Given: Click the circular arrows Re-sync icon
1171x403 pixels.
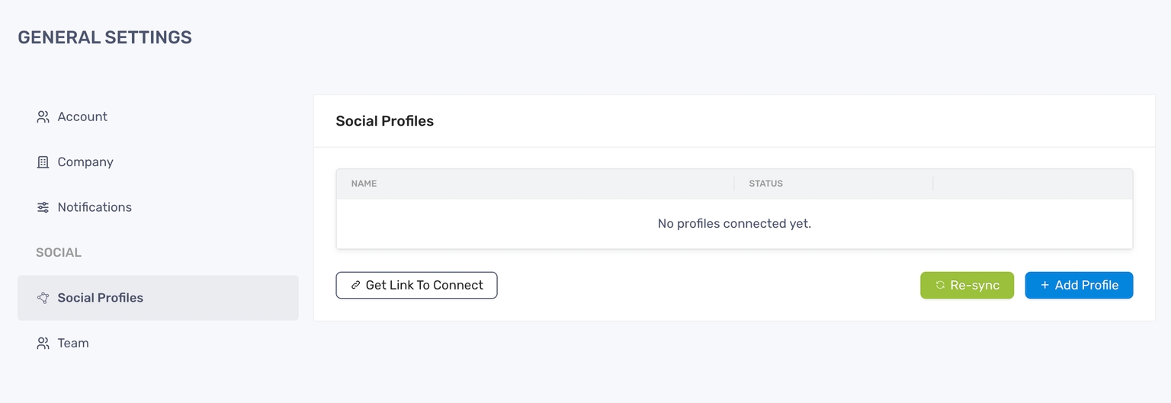Looking at the screenshot, I should [940, 286].
